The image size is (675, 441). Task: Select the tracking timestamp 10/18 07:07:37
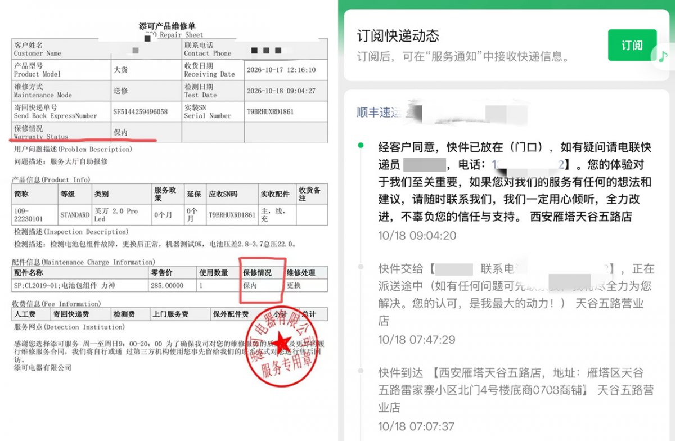[417, 426]
